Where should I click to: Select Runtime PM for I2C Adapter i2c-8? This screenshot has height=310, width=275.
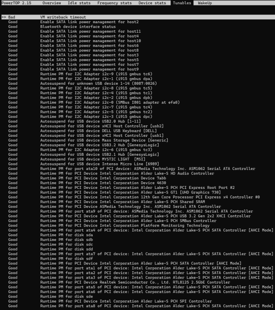(80, 88)
